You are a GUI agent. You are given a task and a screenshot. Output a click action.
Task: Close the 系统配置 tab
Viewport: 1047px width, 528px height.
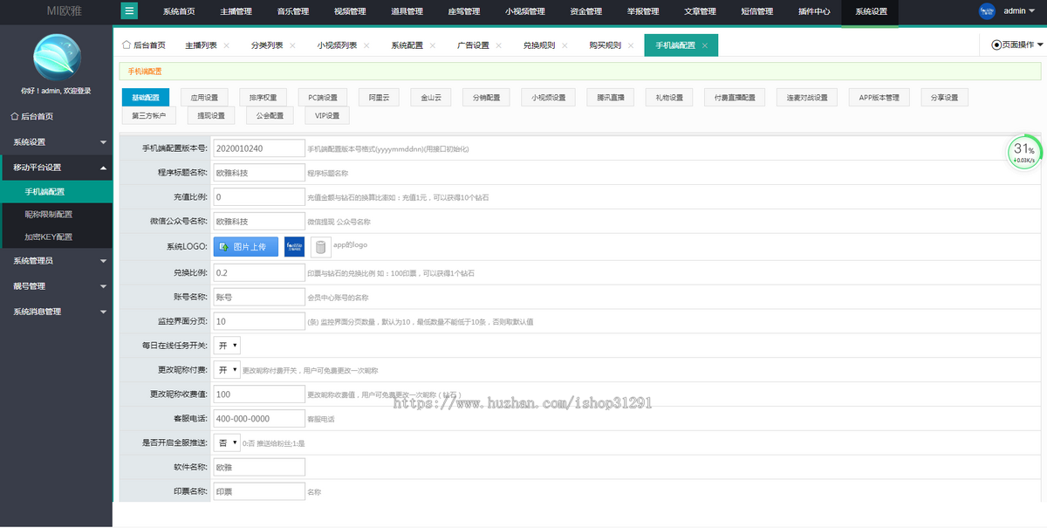coord(433,45)
